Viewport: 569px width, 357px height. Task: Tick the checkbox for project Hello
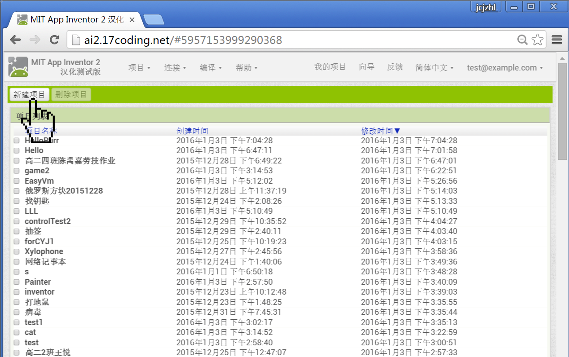(x=17, y=150)
